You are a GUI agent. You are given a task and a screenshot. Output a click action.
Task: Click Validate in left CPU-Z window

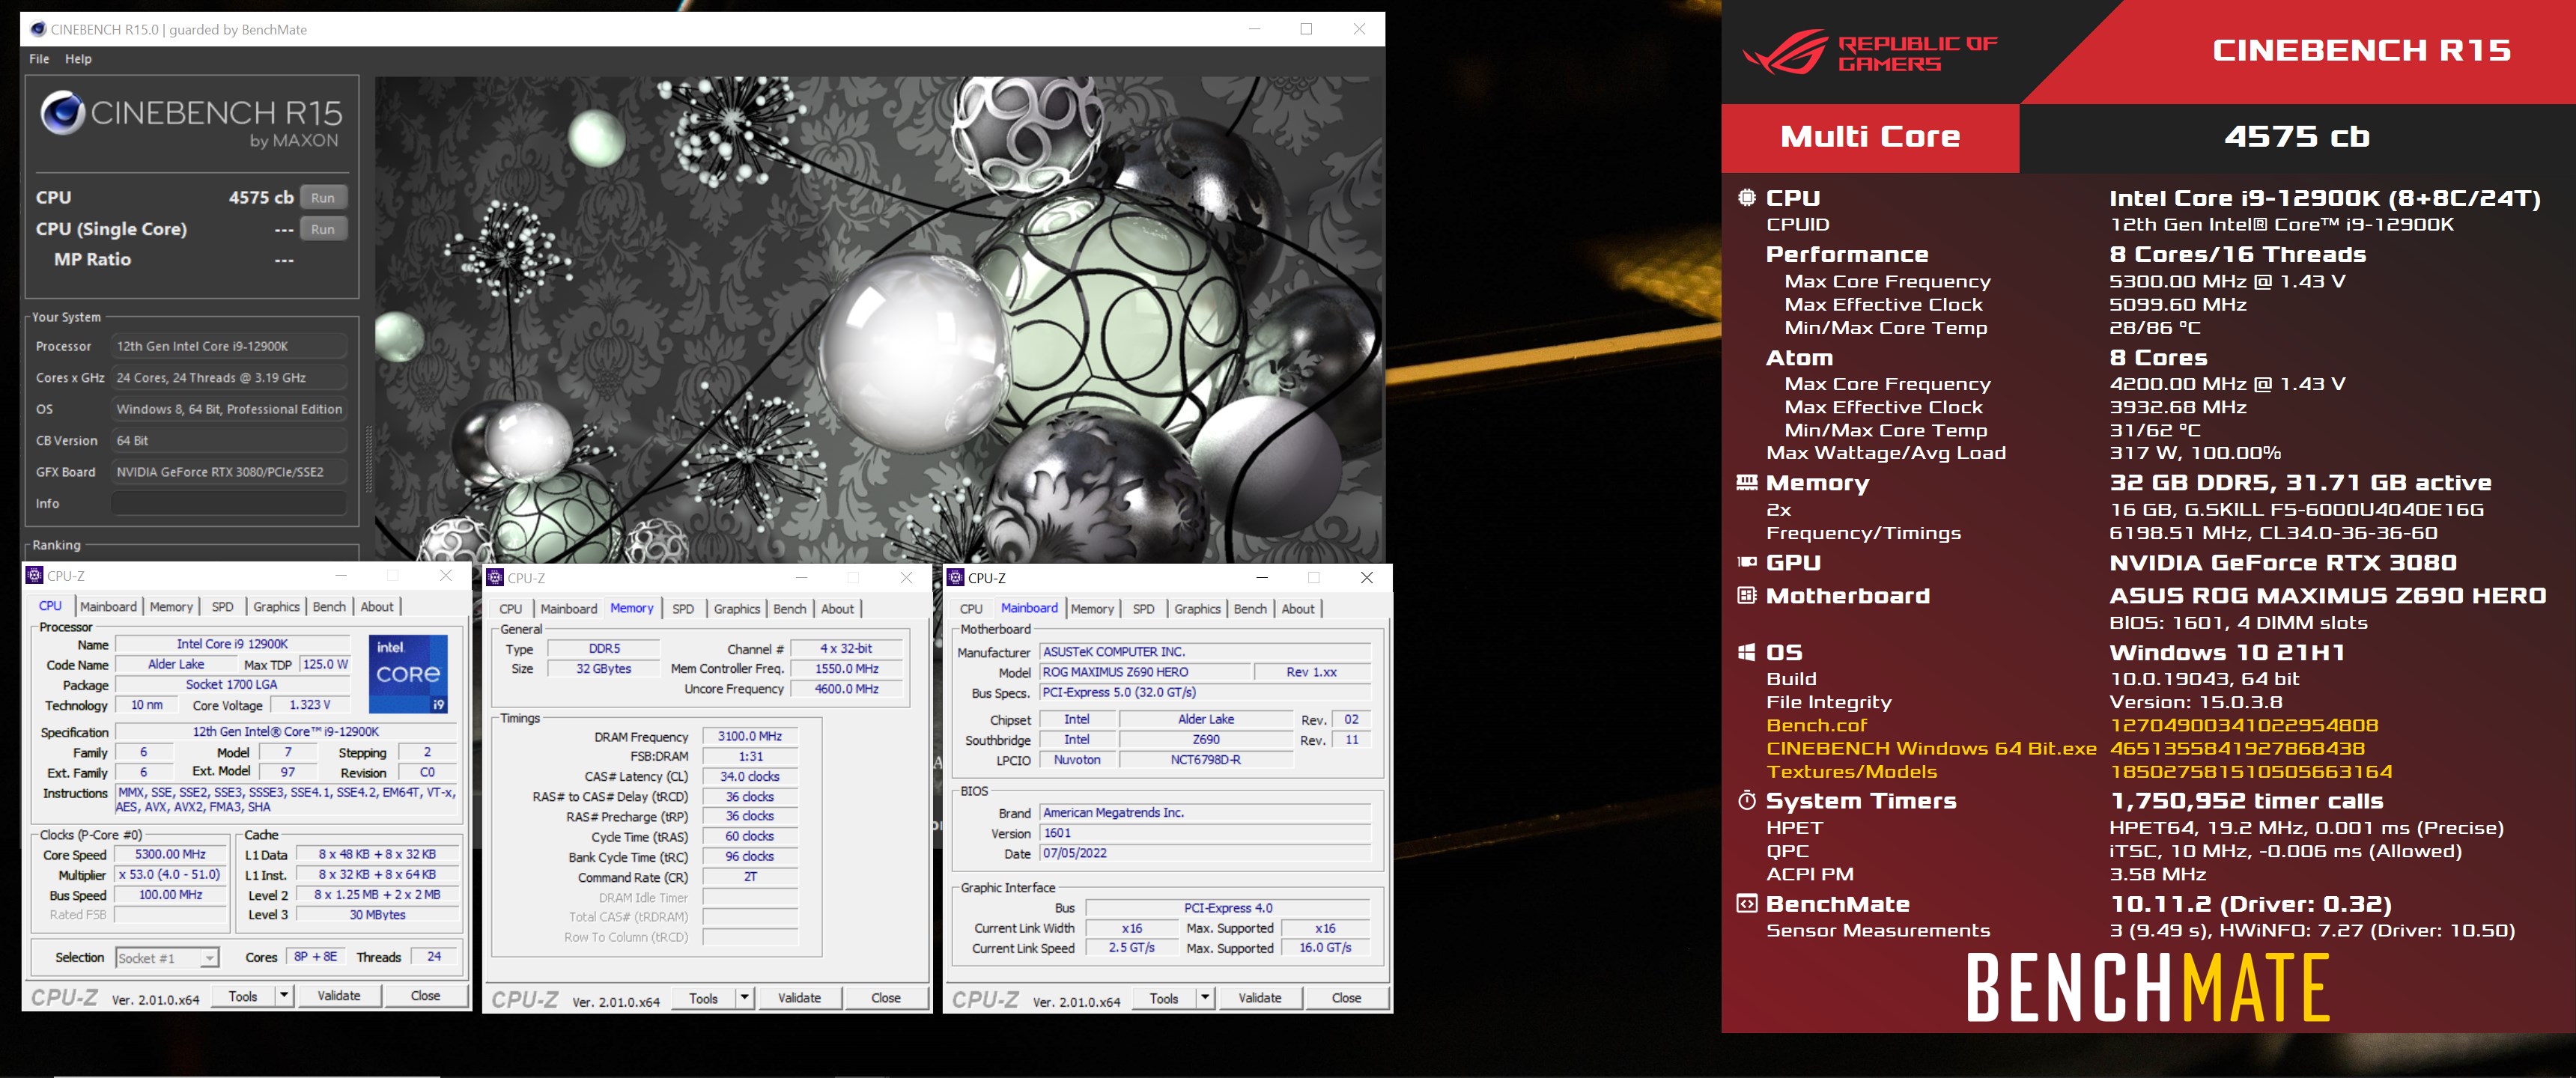click(339, 996)
